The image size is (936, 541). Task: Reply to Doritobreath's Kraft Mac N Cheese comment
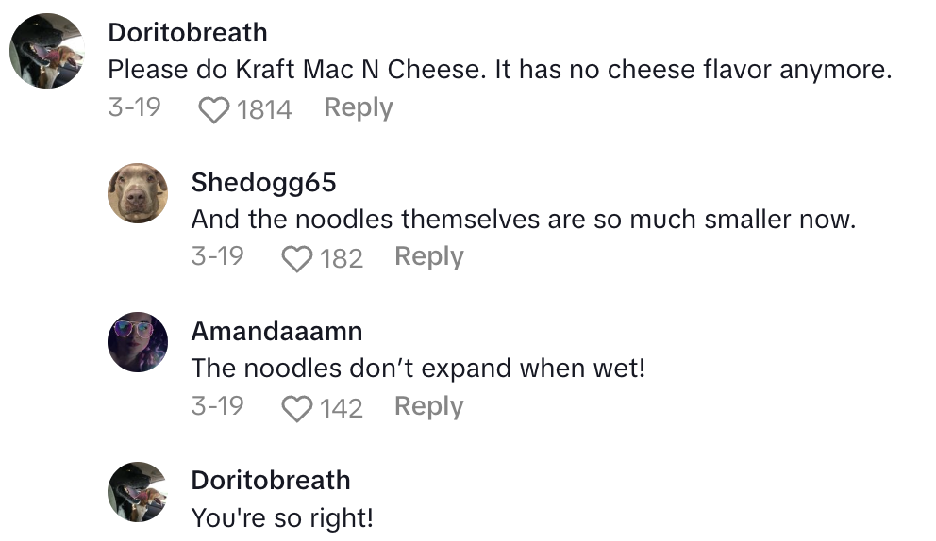(359, 107)
